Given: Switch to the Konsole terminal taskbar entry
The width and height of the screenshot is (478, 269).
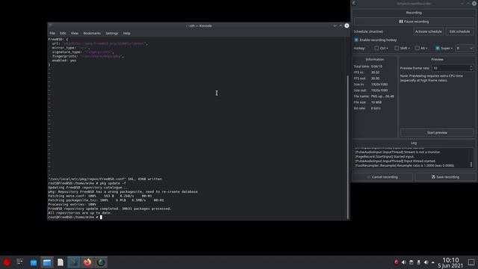Looking at the screenshot, I should pyautogui.click(x=74, y=262).
